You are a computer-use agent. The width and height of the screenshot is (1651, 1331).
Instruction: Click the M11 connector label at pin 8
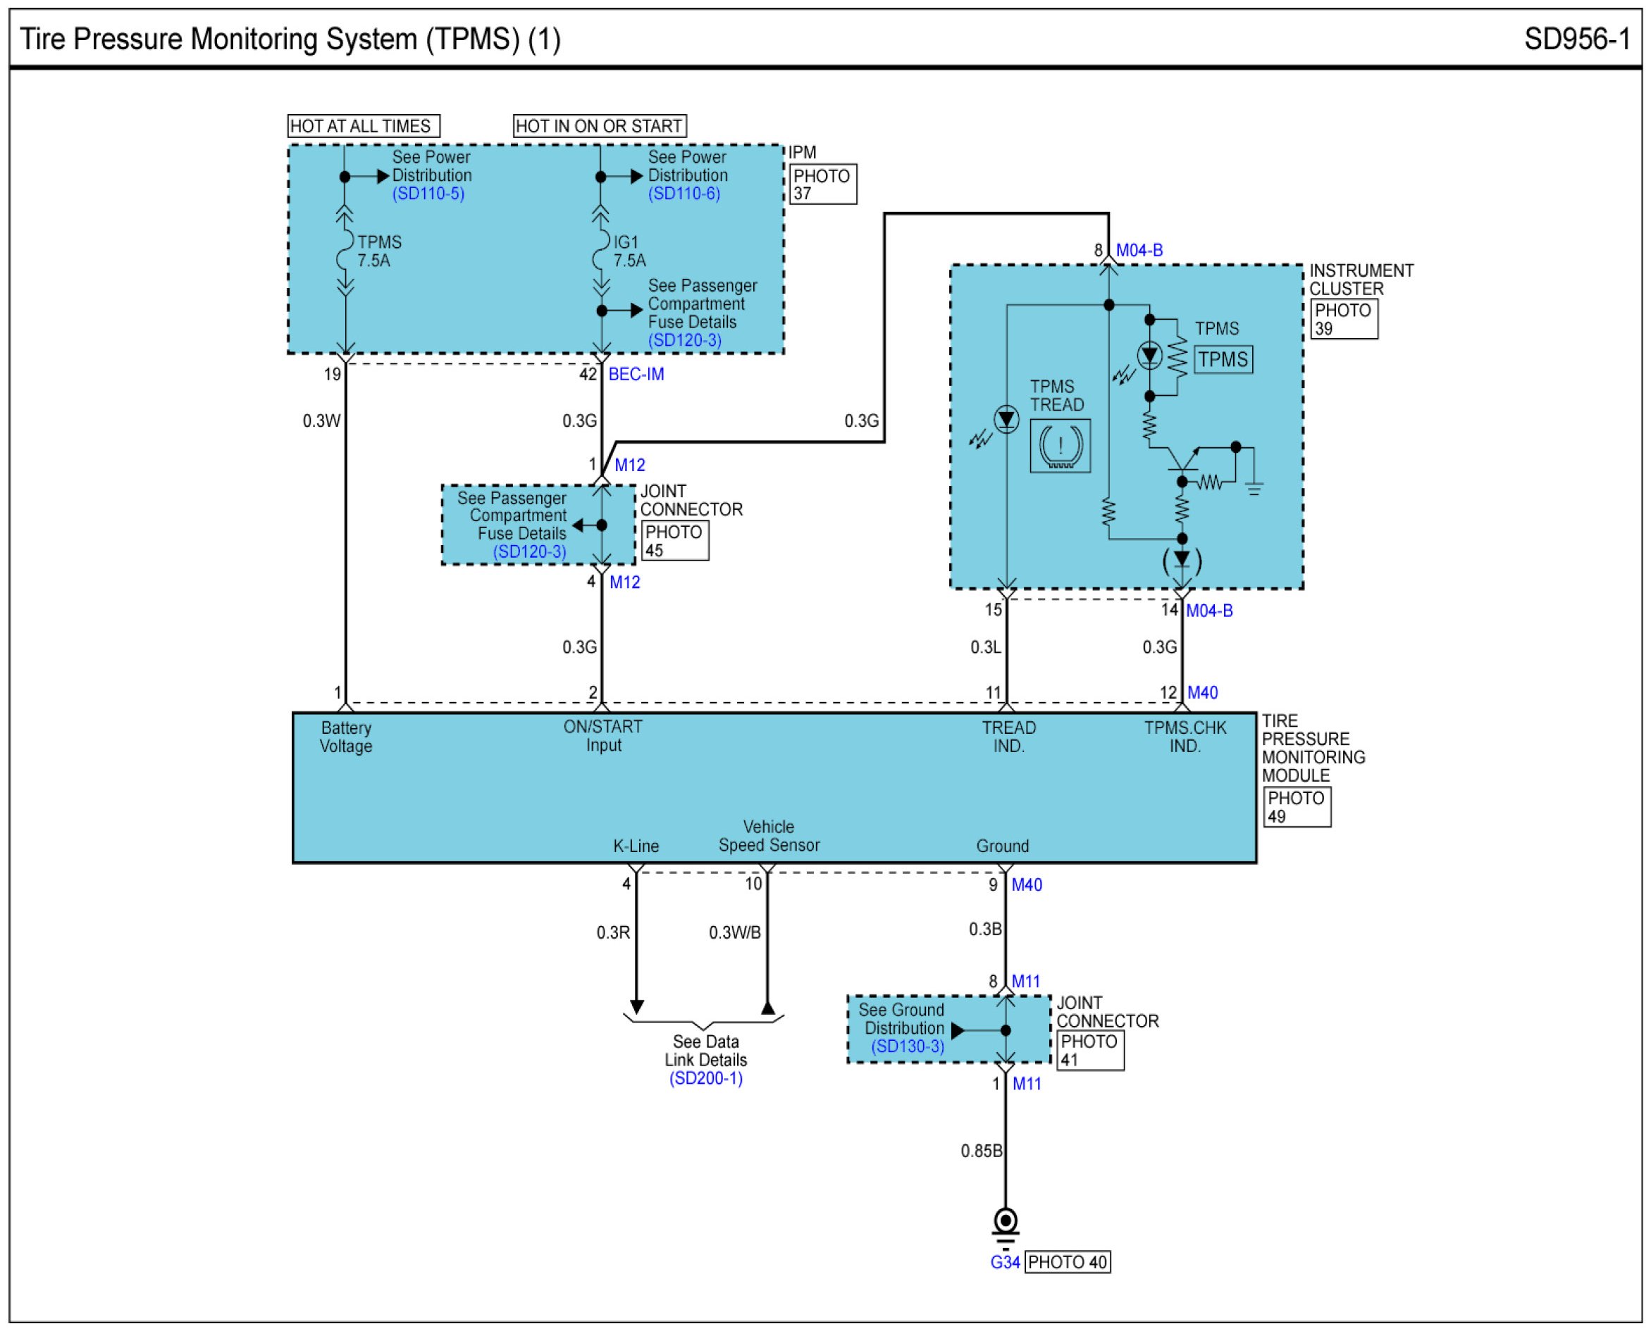click(1026, 982)
